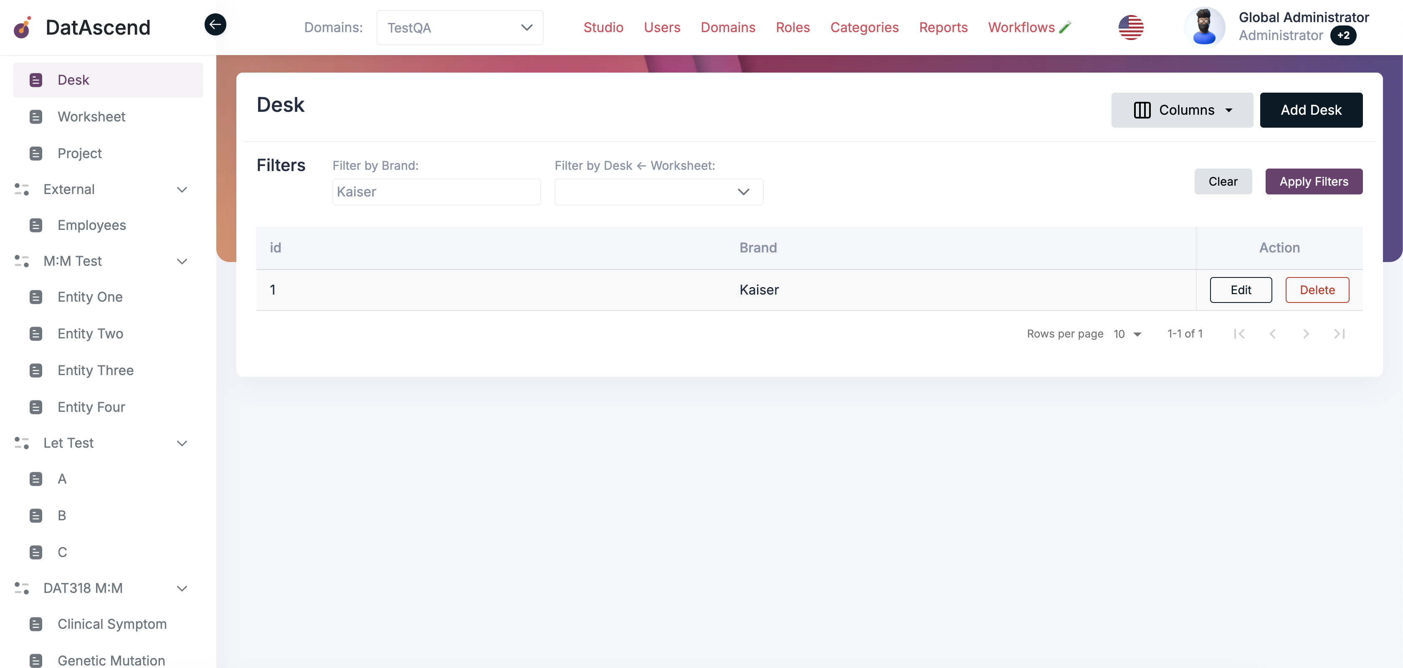Open the user avatar profile picture

point(1205,25)
